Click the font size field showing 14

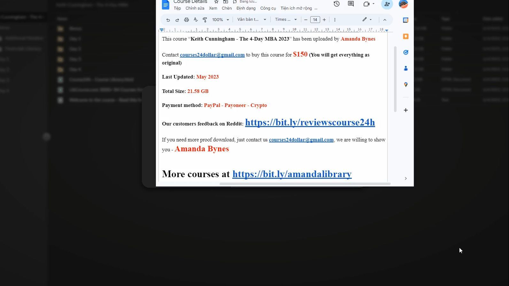tap(315, 20)
